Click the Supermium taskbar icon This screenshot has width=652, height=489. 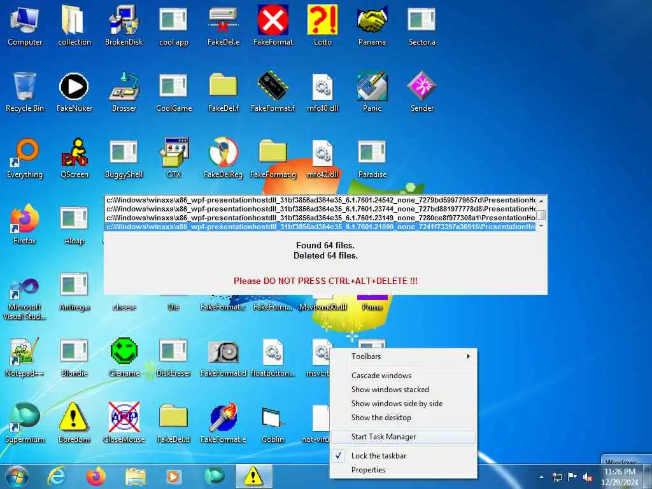click(x=214, y=476)
